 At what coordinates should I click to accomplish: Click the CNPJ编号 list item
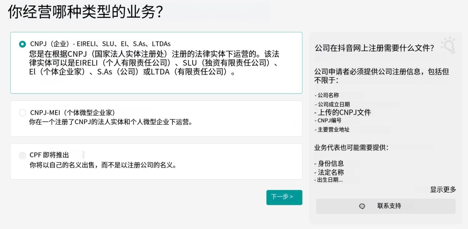(x=329, y=121)
